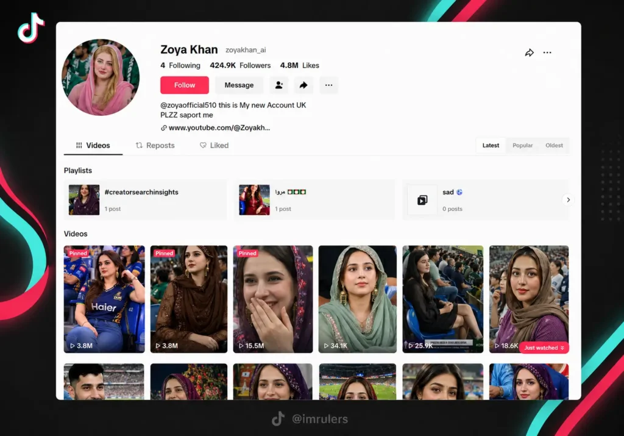Image resolution: width=624 pixels, height=436 pixels.
Task: Open the #creatorsearchinsights playlist
Action: pos(145,200)
